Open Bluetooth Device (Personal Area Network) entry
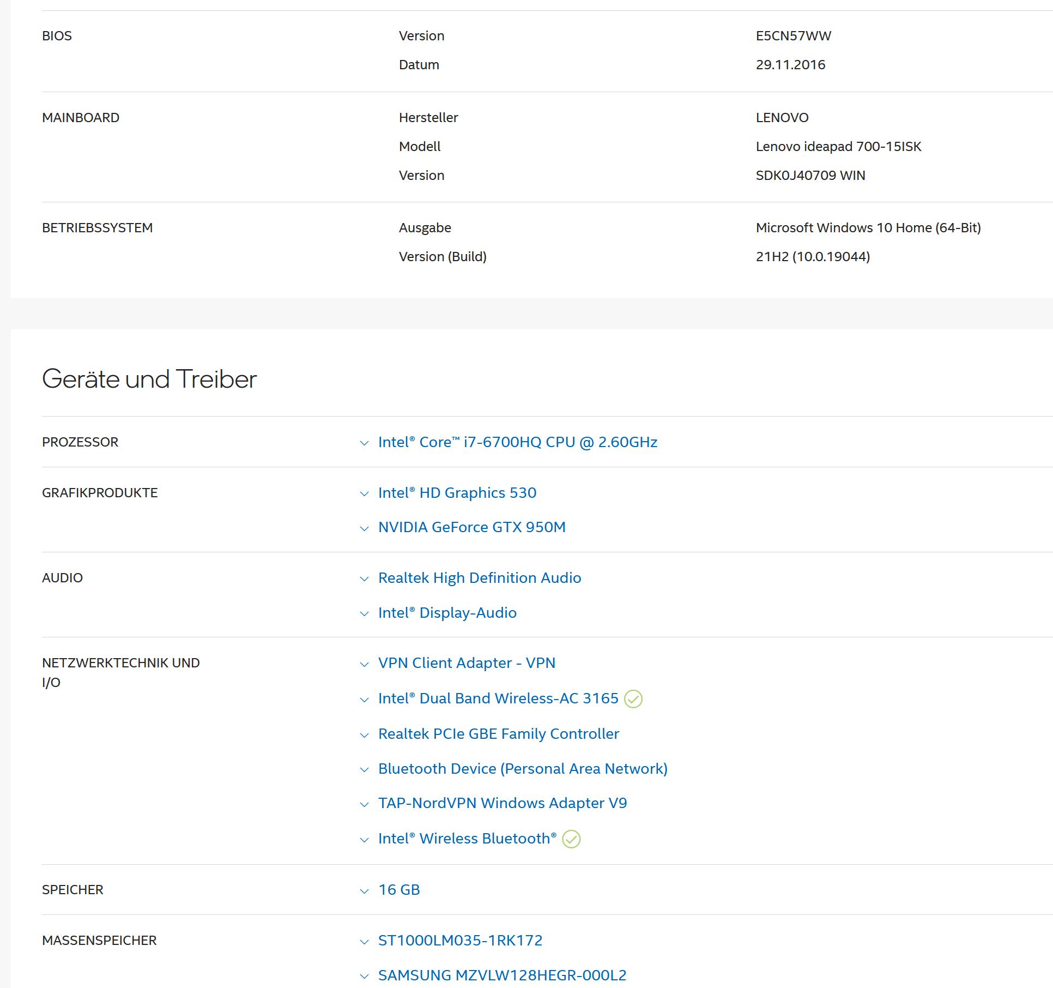1053x988 pixels. click(x=522, y=769)
